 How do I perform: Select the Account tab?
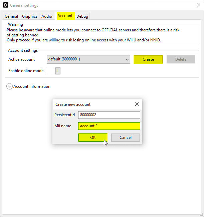click(65, 16)
